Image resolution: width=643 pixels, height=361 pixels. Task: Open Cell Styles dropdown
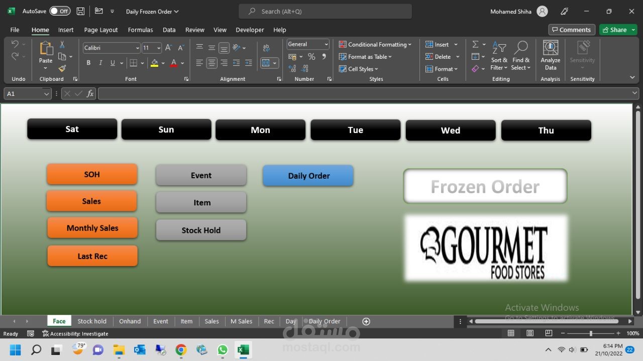(x=358, y=69)
